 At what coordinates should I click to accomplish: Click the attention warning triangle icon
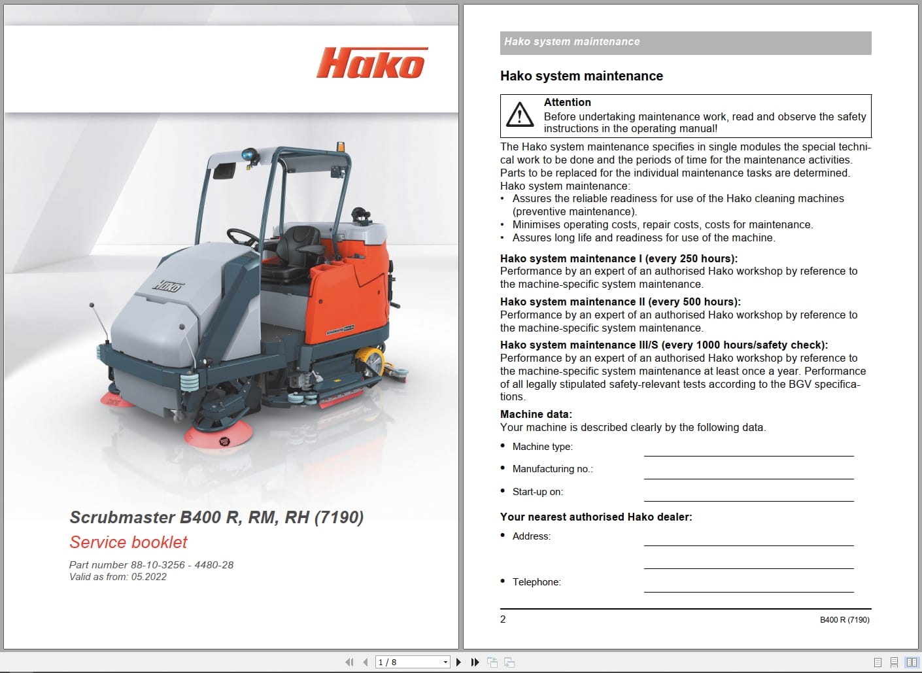[519, 116]
